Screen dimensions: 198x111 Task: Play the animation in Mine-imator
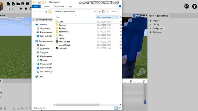(x=21, y=9)
